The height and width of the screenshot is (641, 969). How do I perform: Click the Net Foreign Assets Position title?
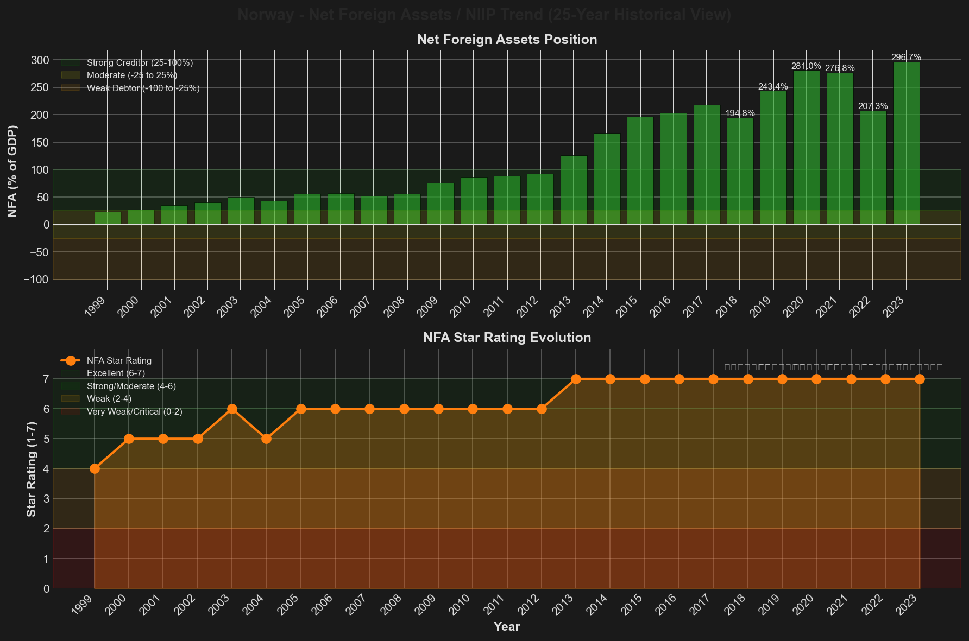coord(507,40)
